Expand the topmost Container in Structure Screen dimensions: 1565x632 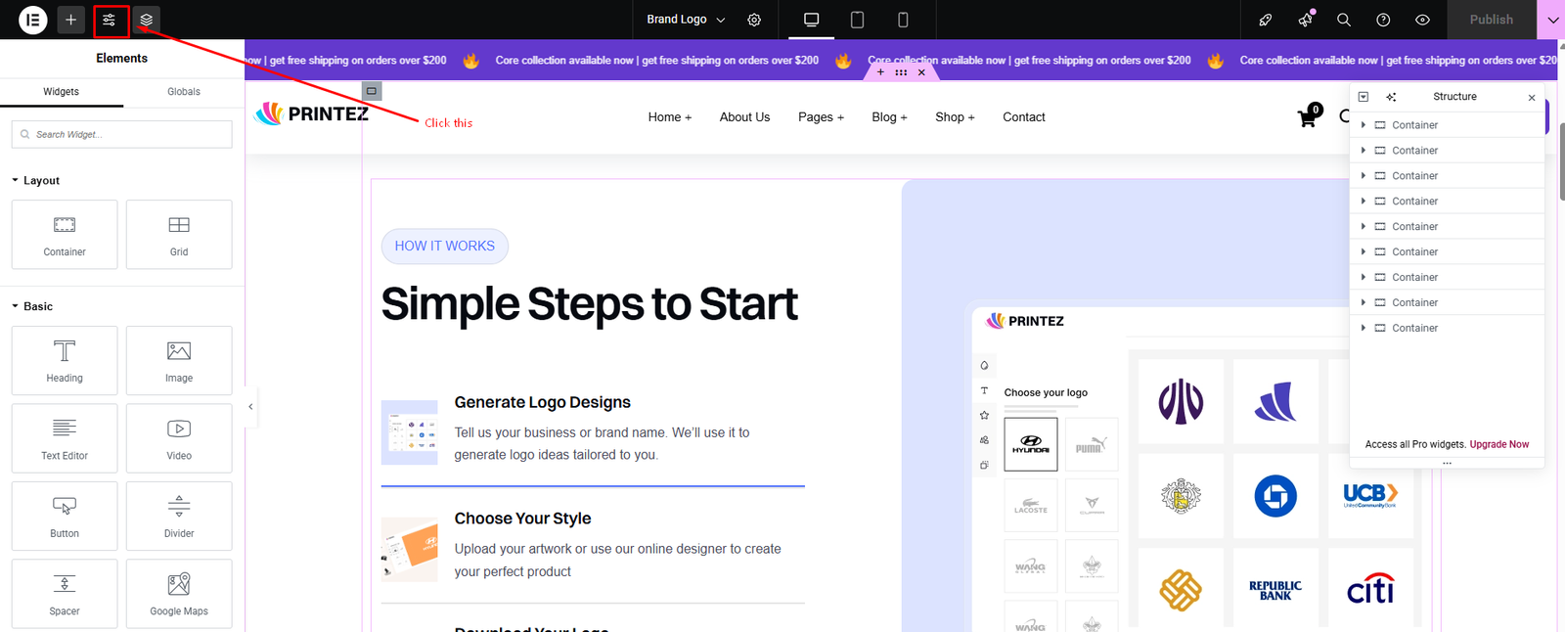pyautogui.click(x=1364, y=125)
